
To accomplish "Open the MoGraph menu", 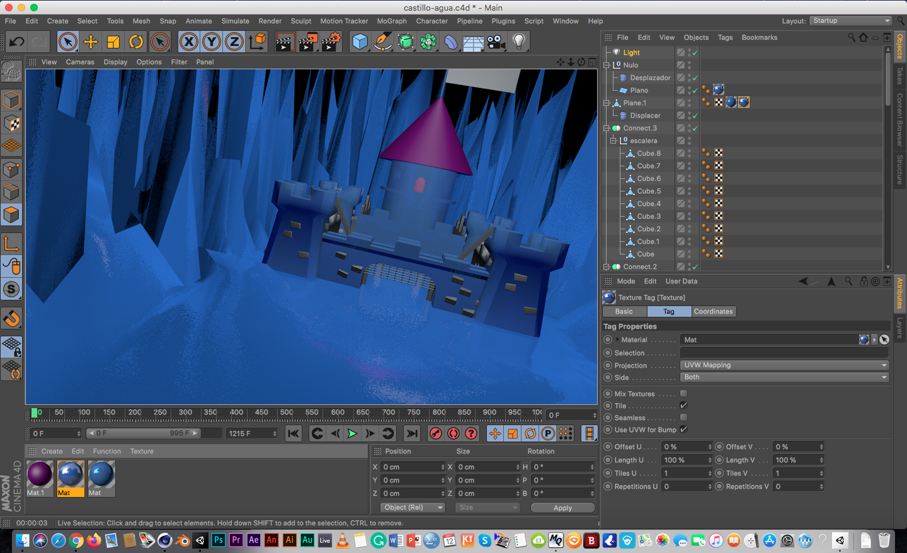I will [x=392, y=21].
